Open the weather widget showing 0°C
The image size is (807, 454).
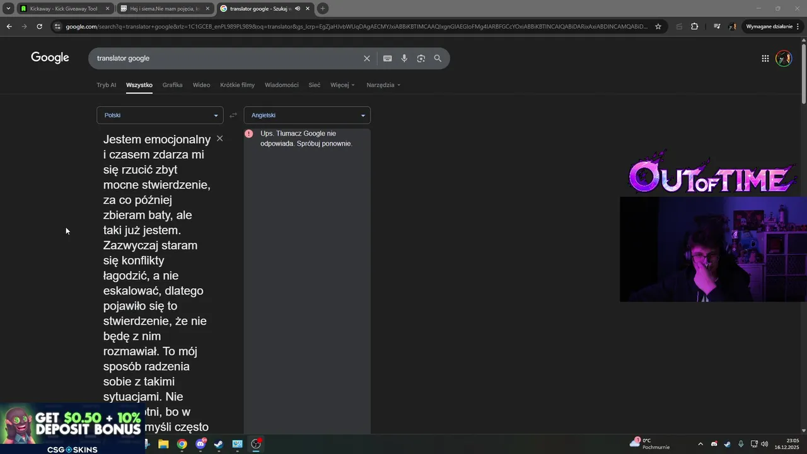(x=649, y=444)
